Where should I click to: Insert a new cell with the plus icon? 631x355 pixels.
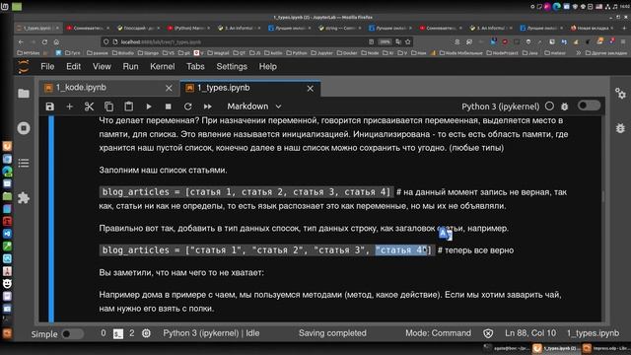coord(69,106)
